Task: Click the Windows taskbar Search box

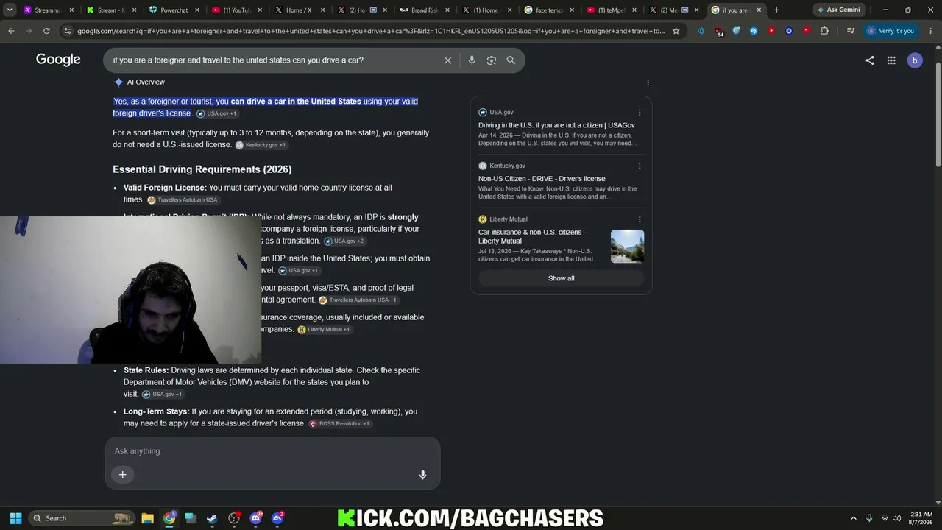Action: point(82,518)
